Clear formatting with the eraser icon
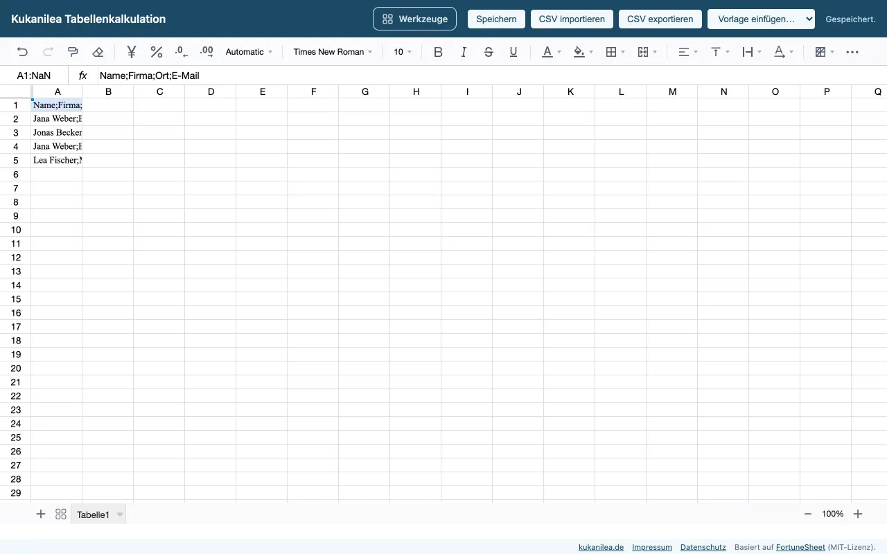 [98, 52]
